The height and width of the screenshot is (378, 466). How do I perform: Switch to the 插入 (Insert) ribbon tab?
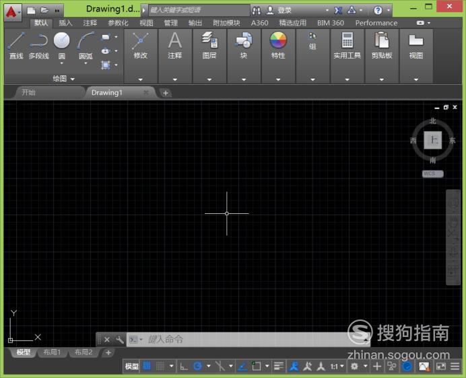click(65, 23)
